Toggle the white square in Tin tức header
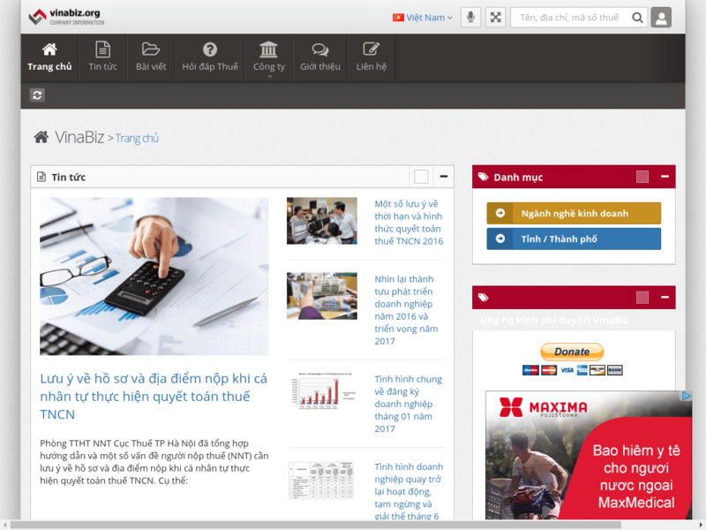 [421, 178]
